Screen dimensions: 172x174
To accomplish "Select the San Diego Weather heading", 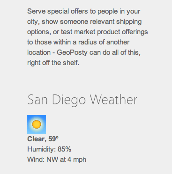I will coord(82,100).
